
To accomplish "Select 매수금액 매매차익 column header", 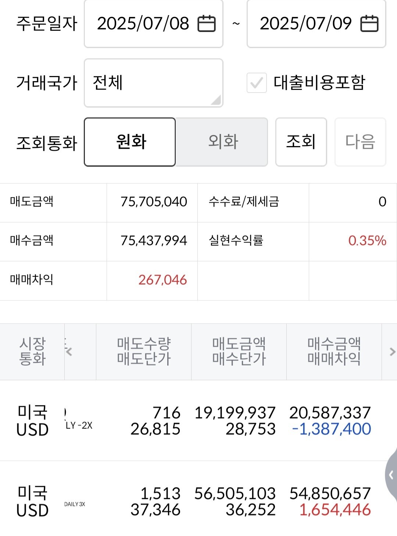I will (x=334, y=351).
